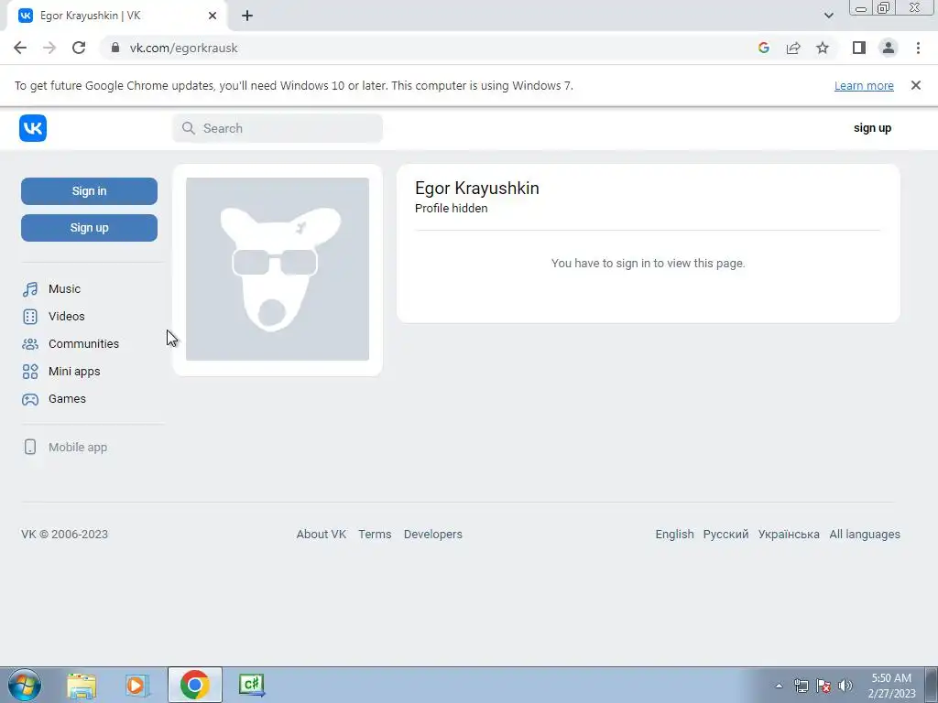Click the profile avatar placeholder image

(278, 269)
